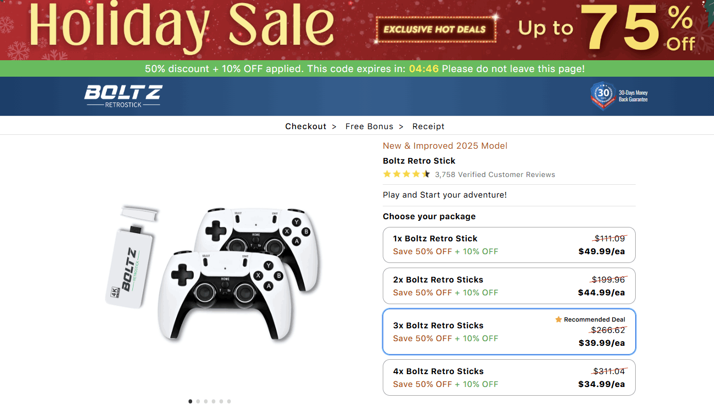
Task: Click the Recommended Deal star icon
Action: click(x=558, y=320)
